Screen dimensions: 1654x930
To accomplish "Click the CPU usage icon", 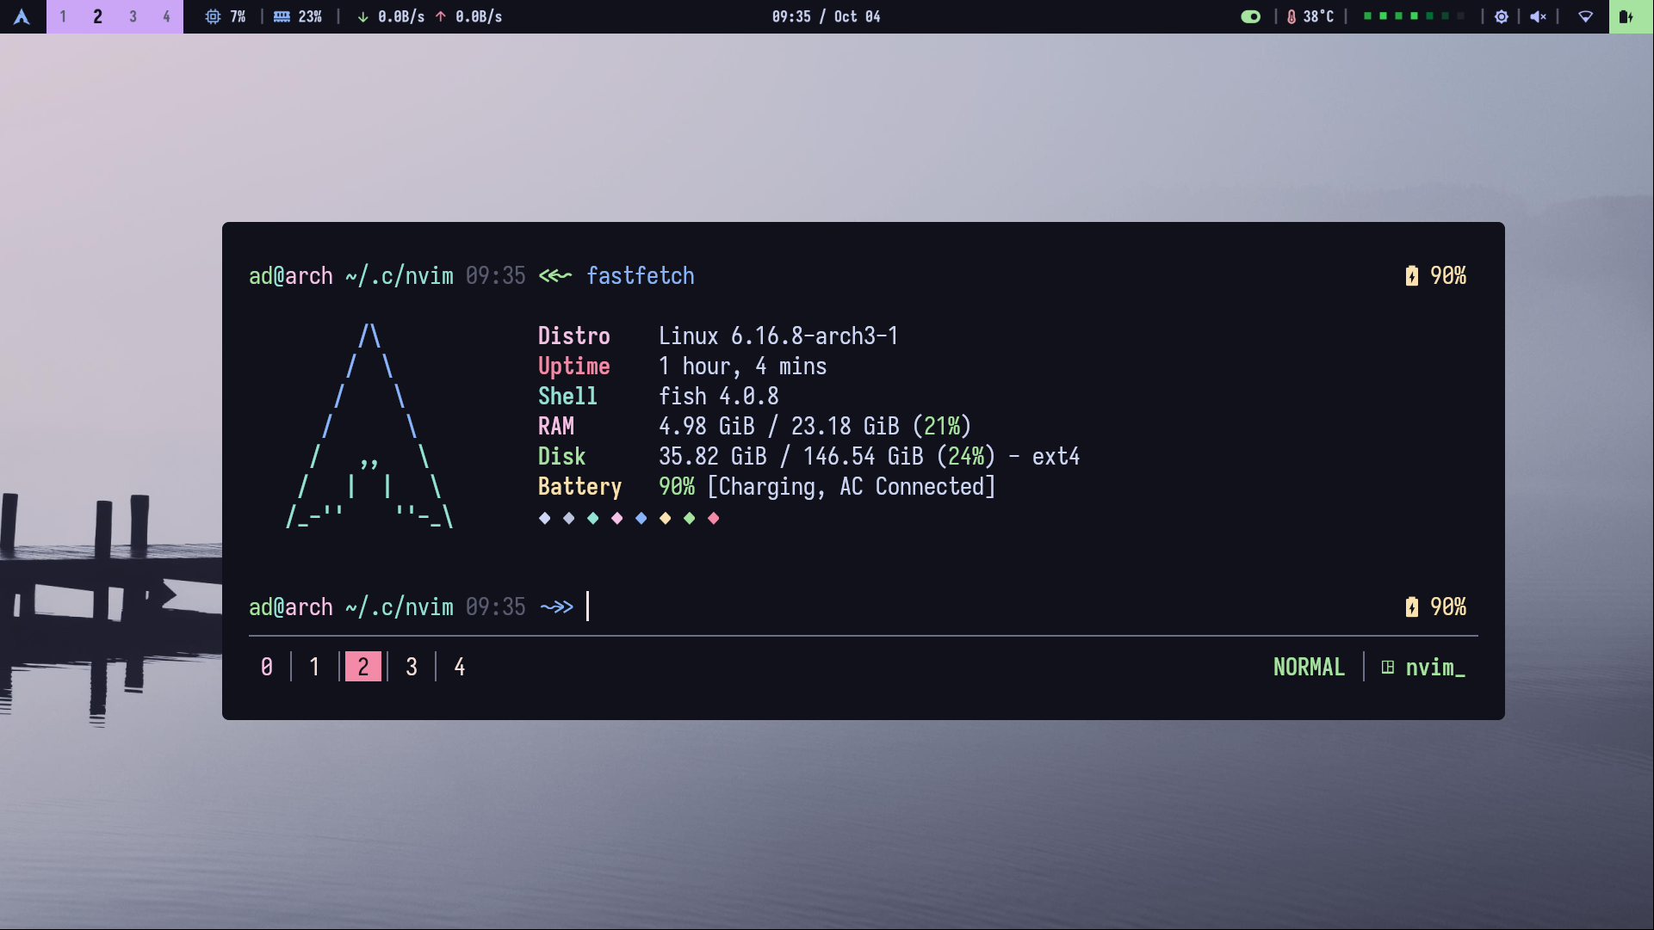I will [213, 16].
